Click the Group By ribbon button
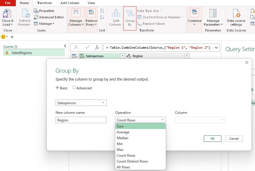The height and width of the screenshot is (171, 255). click(130, 18)
